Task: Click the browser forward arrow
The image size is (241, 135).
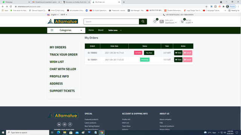Action: (7, 7)
